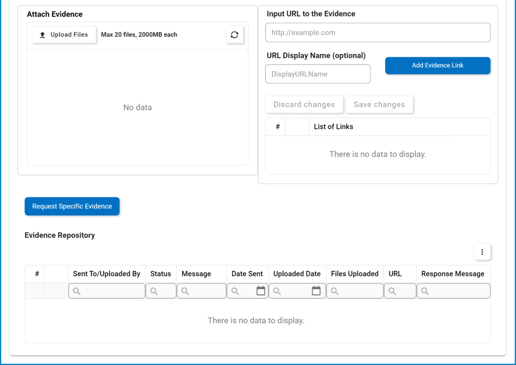Type in the Message filter search box
Image resolution: width=516 pixels, height=365 pixels.
coord(204,291)
